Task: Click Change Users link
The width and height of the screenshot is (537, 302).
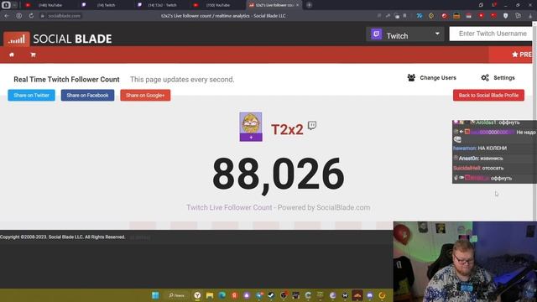Action: (438, 78)
